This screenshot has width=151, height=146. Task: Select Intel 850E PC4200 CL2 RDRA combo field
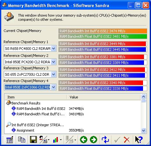30,62
